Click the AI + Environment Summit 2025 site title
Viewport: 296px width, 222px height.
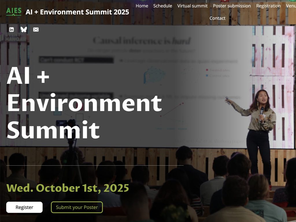(x=77, y=12)
